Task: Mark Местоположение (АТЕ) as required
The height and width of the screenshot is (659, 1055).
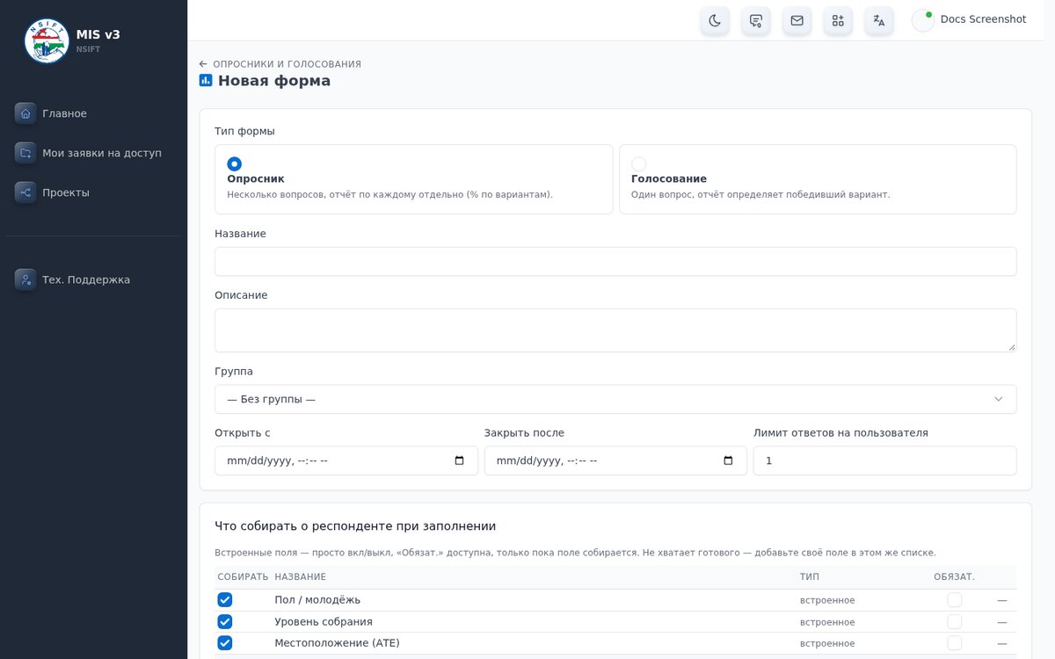Action: click(x=954, y=643)
